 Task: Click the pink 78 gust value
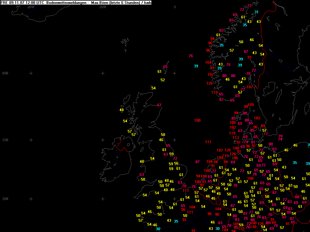click(281, 136)
